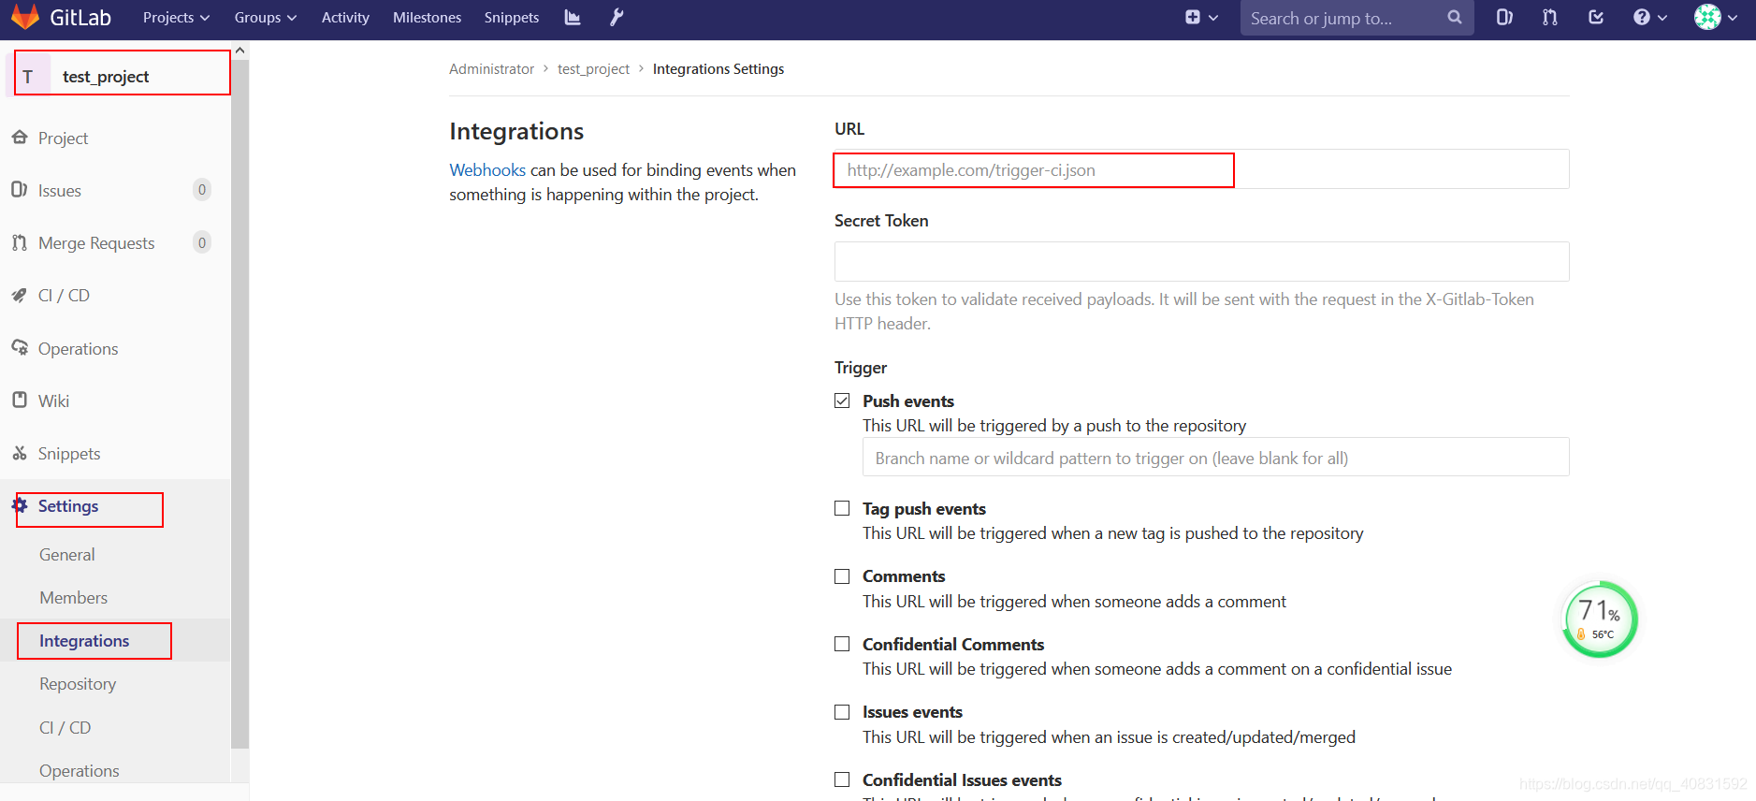Click the sidebar scroll up arrow
This screenshot has height=801, width=1756.
[x=240, y=51]
